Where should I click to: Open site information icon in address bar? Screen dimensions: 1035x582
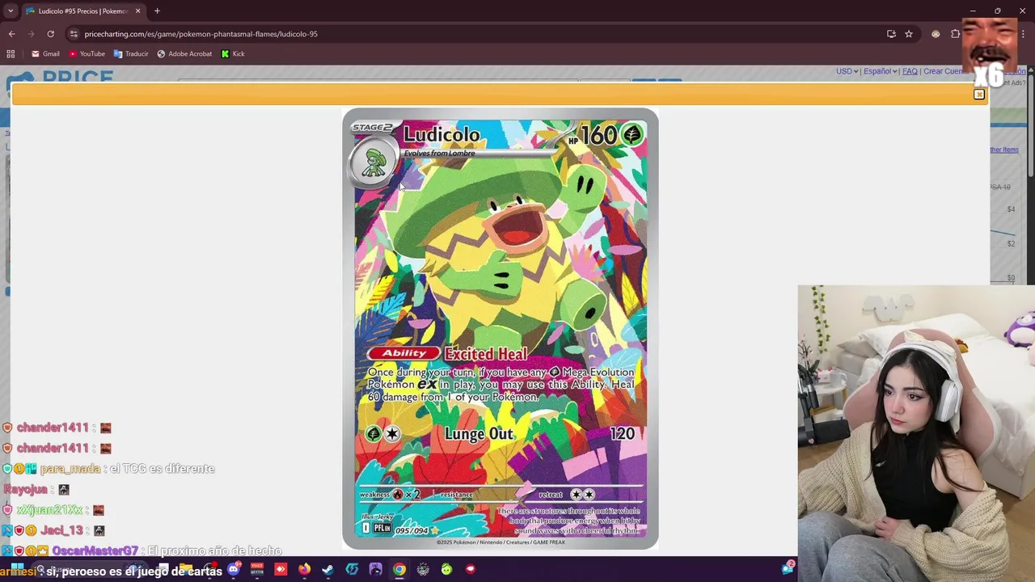74,34
